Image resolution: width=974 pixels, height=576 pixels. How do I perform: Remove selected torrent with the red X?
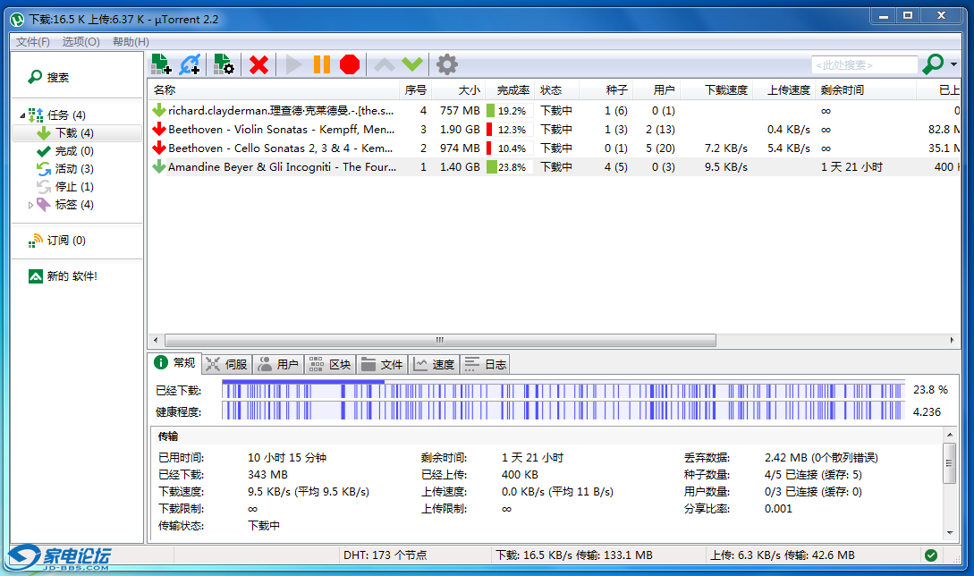pyautogui.click(x=258, y=64)
